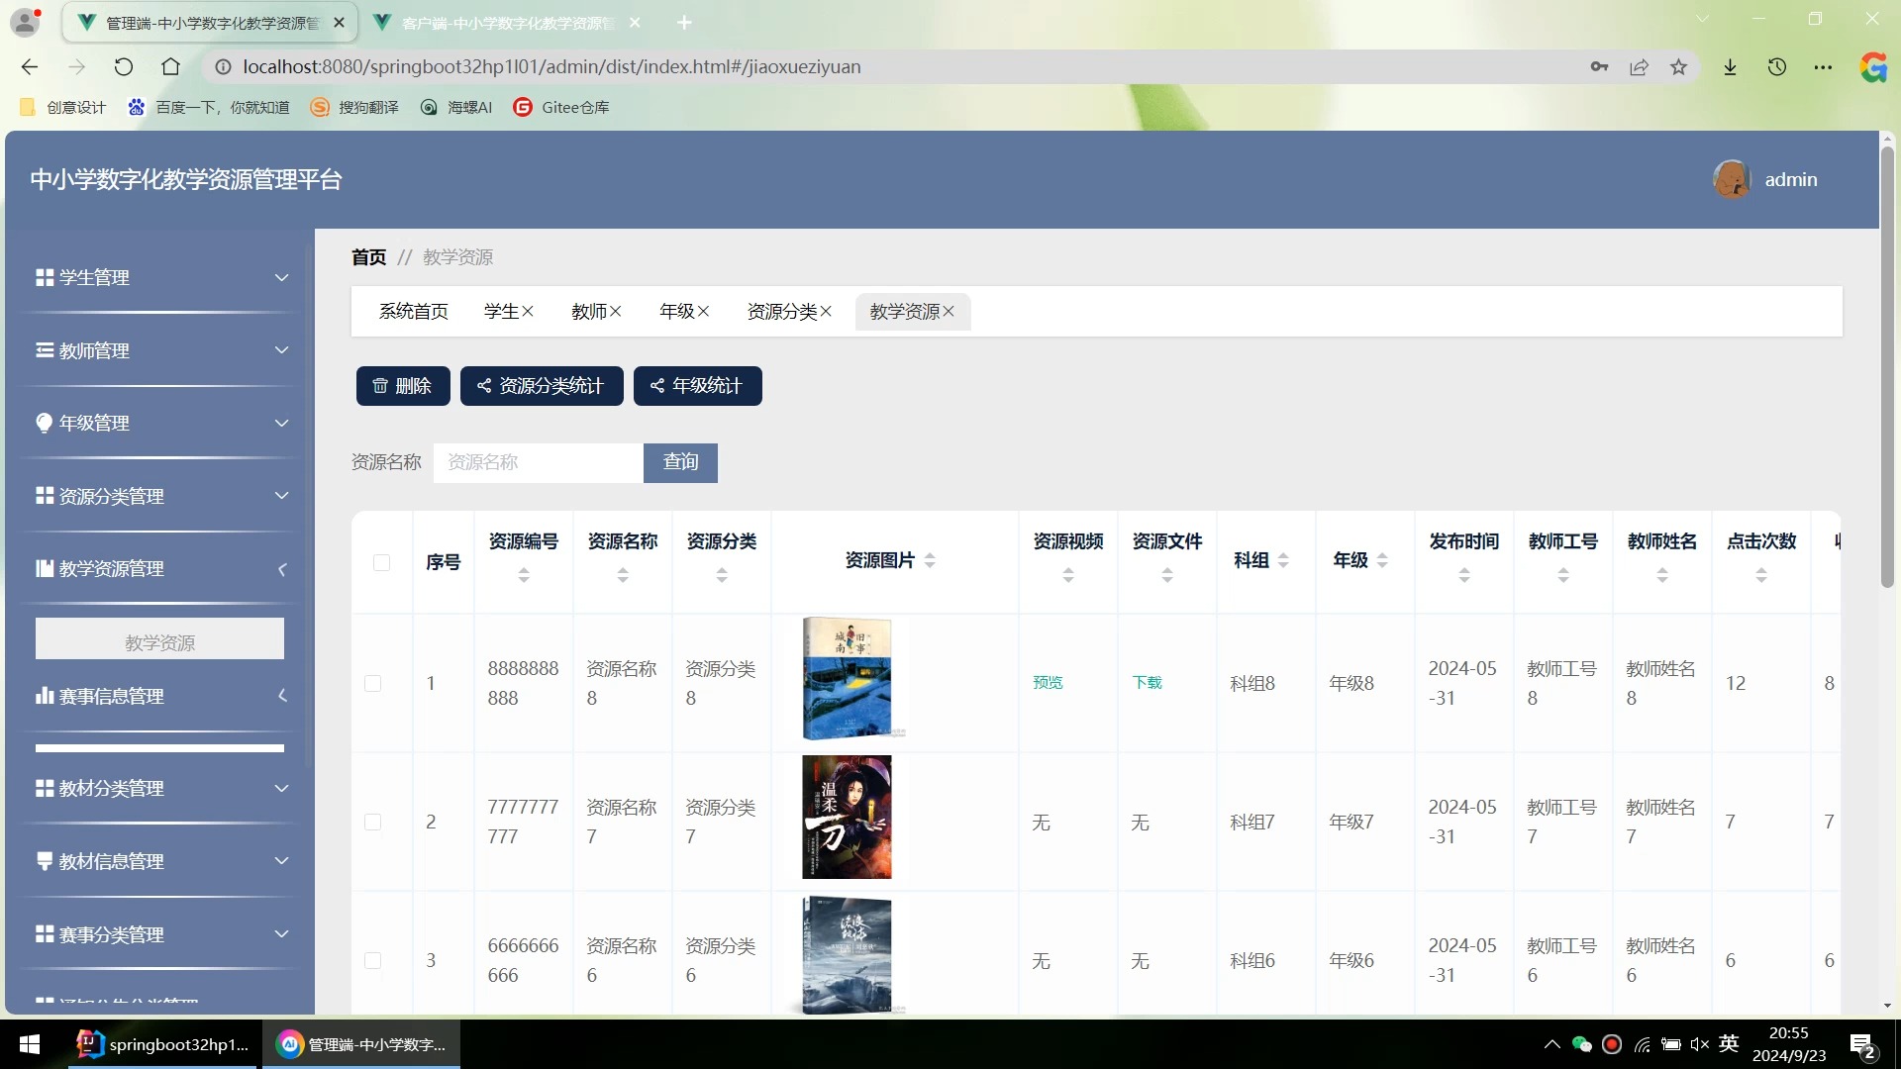Image resolution: width=1901 pixels, height=1069 pixels.
Task: Click the 年级管理 globe icon in sidebar
Action: (44, 423)
